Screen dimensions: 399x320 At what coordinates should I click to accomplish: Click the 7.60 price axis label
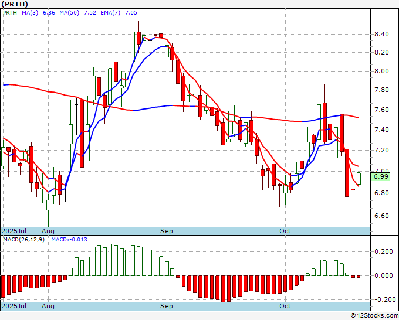pyautogui.click(x=381, y=110)
